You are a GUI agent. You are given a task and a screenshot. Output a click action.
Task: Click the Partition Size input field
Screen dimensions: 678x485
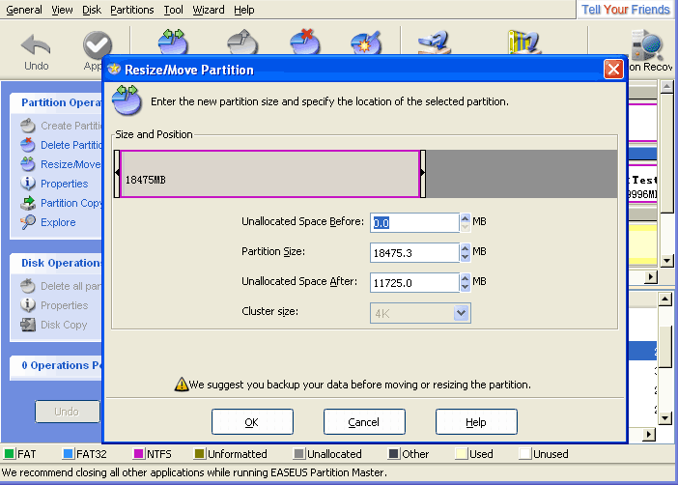pyautogui.click(x=414, y=253)
